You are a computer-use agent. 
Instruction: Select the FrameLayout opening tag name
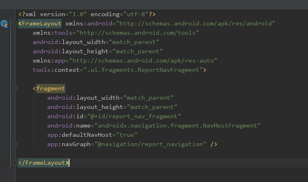[41, 24]
